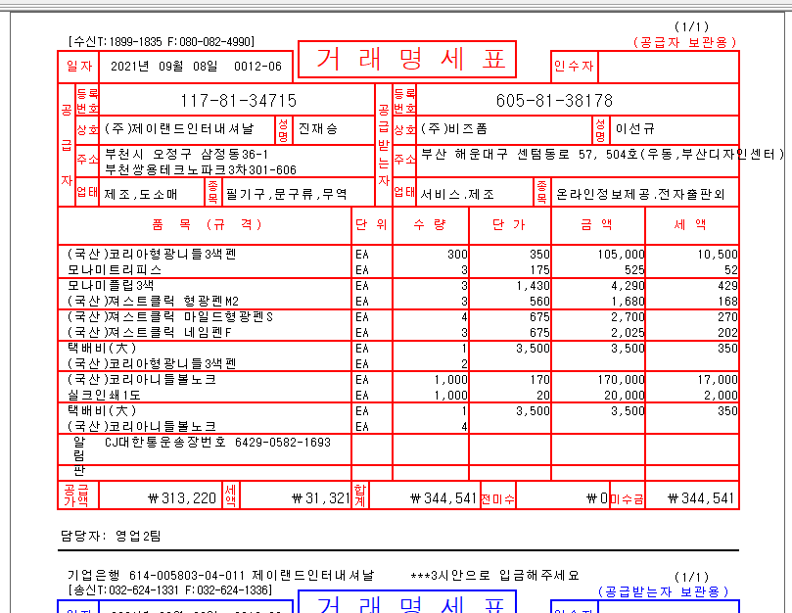The width and height of the screenshot is (792, 613).
Task: Click the CJ대한통운 송장번호 note
Action: (217, 442)
